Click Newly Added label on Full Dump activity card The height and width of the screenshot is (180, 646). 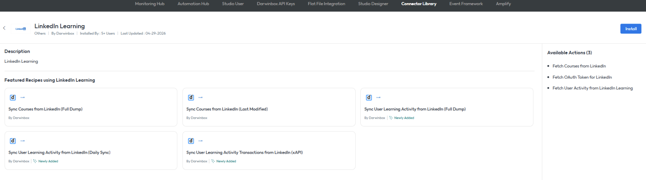(x=404, y=118)
